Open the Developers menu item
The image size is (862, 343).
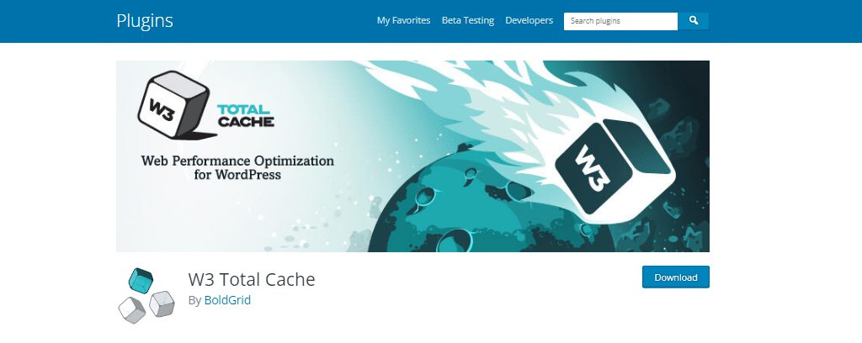[x=529, y=21]
